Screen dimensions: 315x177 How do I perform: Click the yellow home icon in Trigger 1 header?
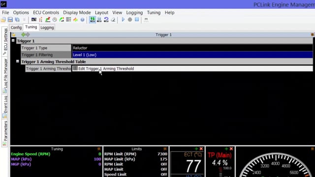coord(14,35)
